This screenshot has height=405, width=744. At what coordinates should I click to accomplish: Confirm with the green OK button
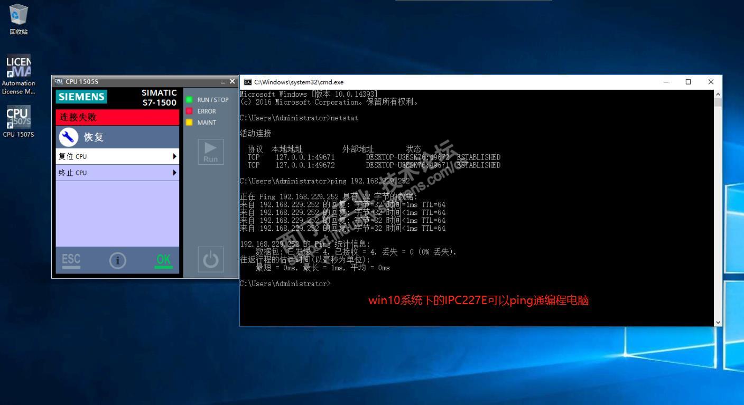(x=164, y=260)
